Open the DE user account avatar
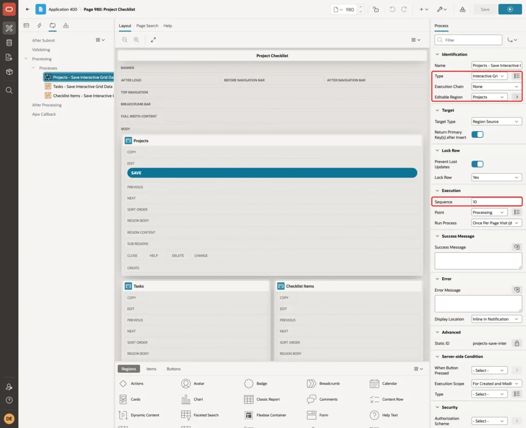526x428 pixels. pyautogui.click(x=9, y=419)
